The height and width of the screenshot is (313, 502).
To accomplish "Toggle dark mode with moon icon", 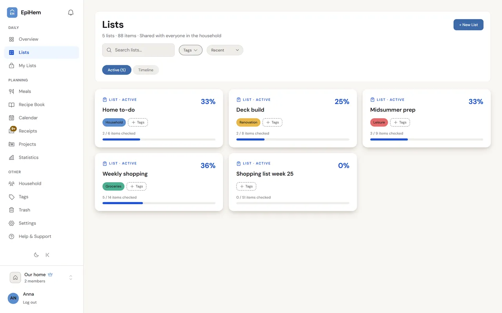I will point(36,255).
